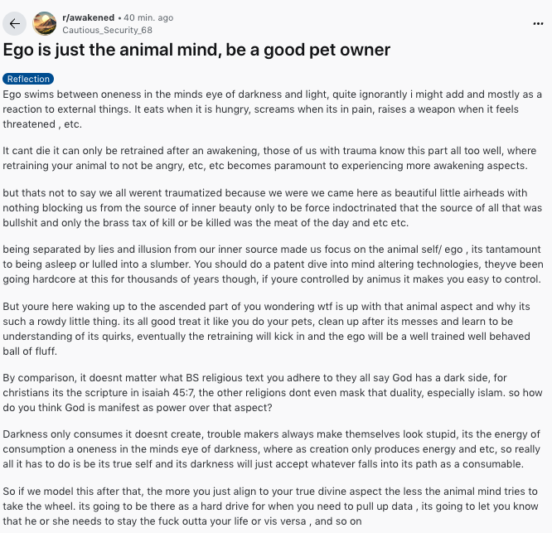Viewport: 552px width, 533px height.
Task: Click the back arrow button
Action: tap(16, 23)
